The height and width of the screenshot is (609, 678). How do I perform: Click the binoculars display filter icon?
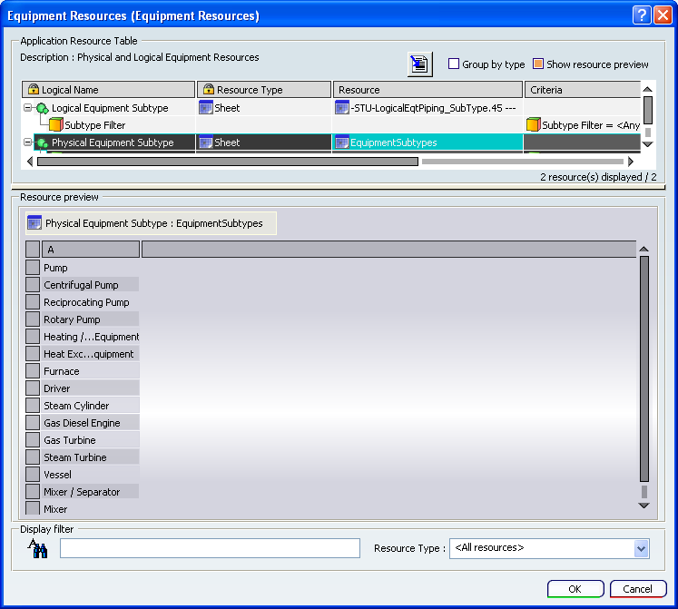(37, 548)
